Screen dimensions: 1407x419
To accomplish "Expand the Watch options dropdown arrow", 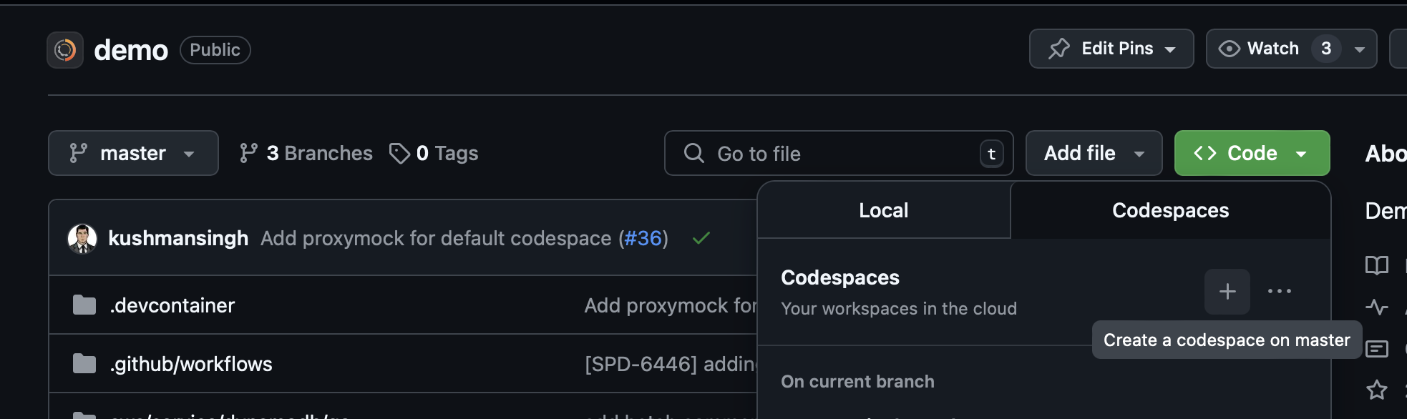I will (x=1360, y=49).
